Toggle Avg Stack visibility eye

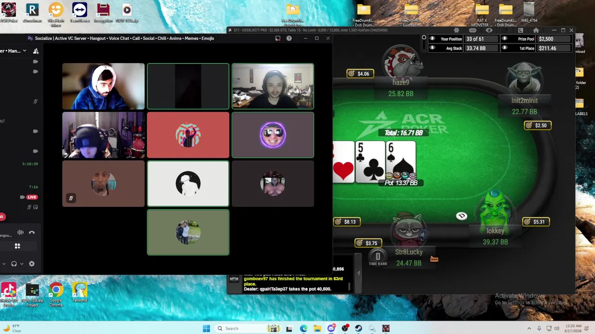(x=432, y=48)
